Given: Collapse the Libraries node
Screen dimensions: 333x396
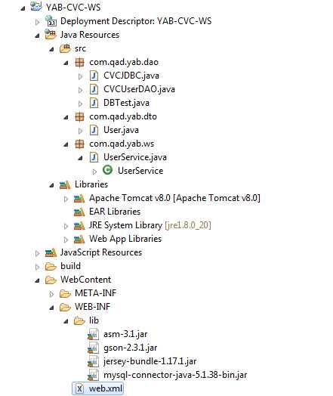Looking at the screenshot, I should coord(51,186).
